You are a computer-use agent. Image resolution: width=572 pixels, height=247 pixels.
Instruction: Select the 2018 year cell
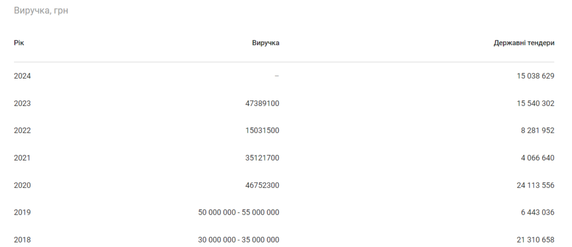[x=22, y=240]
